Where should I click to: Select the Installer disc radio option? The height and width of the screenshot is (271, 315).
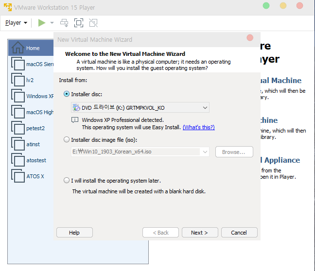[67, 94]
